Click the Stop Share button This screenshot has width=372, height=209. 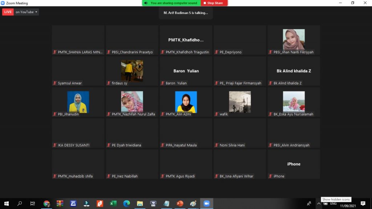[215, 3]
